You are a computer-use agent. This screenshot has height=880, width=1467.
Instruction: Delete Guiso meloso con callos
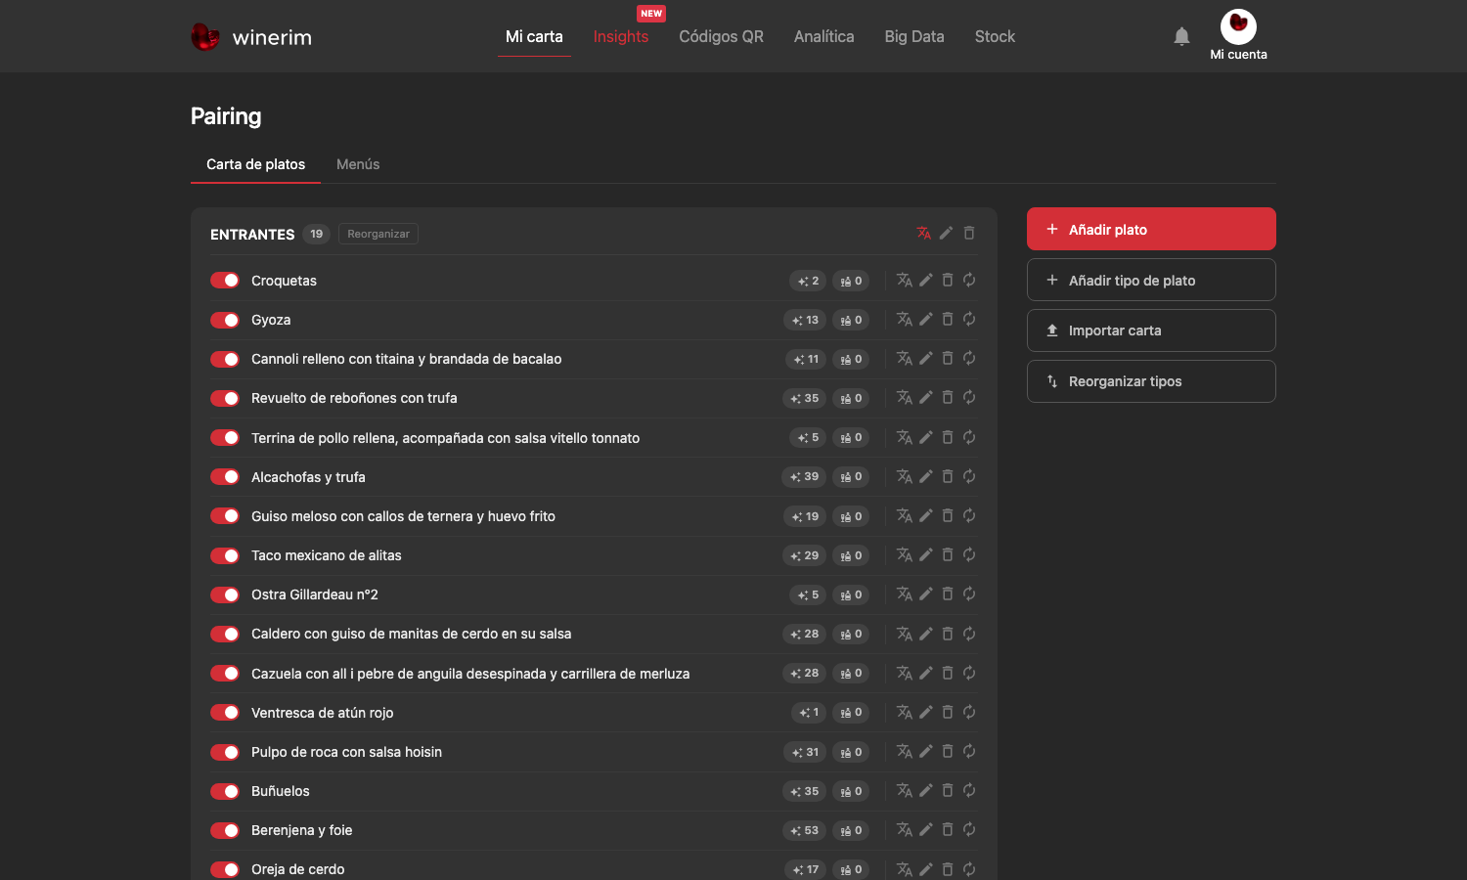point(948,516)
